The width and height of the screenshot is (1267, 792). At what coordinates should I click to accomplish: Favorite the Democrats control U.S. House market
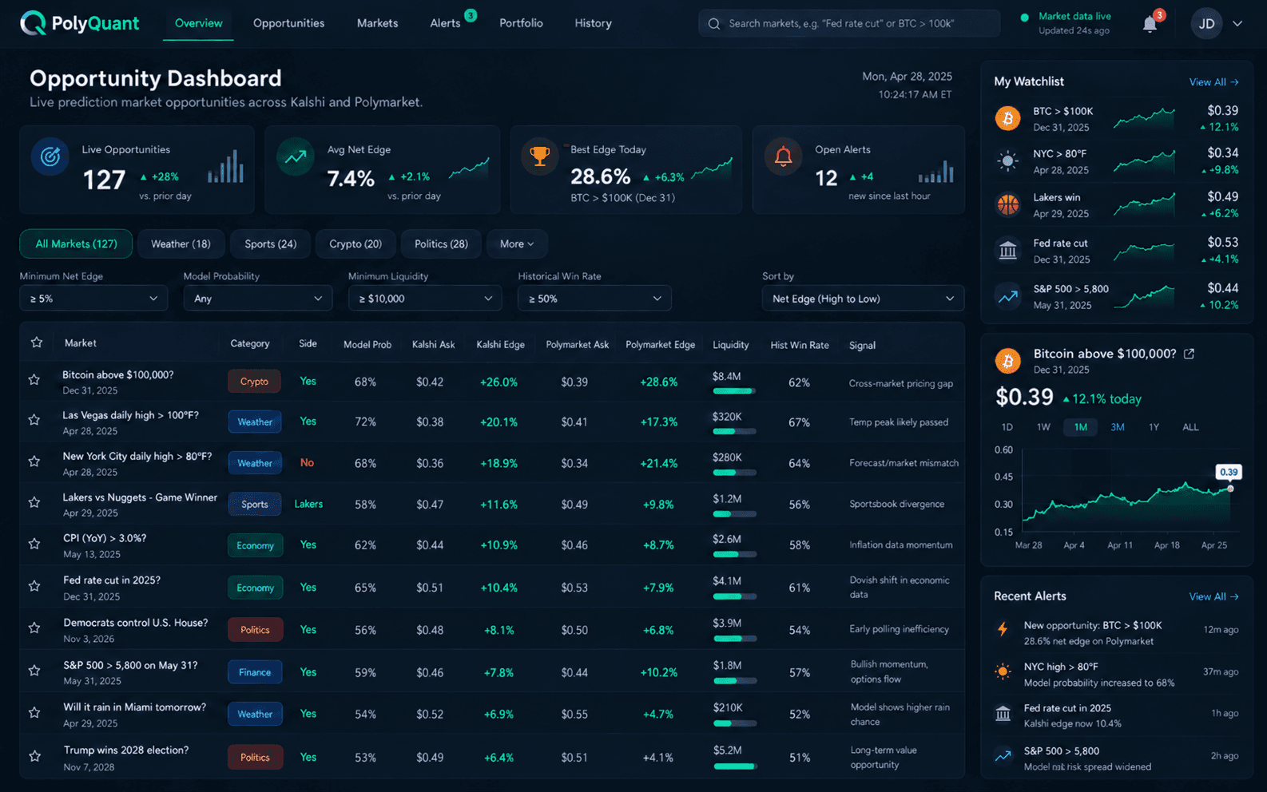[34, 628]
